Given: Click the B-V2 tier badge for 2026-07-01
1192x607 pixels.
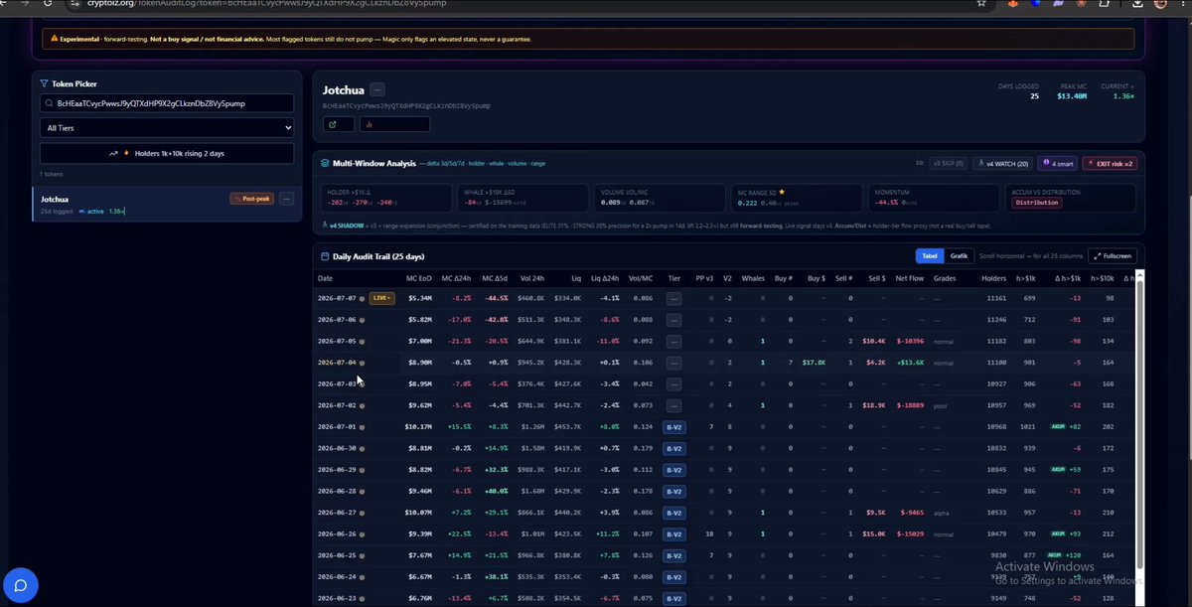Looking at the screenshot, I should [x=674, y=427].
